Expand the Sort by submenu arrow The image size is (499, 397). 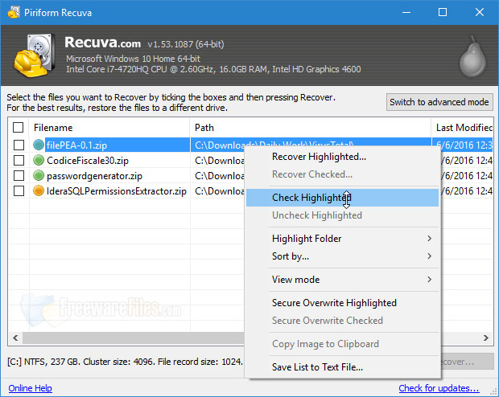(429, 256)
